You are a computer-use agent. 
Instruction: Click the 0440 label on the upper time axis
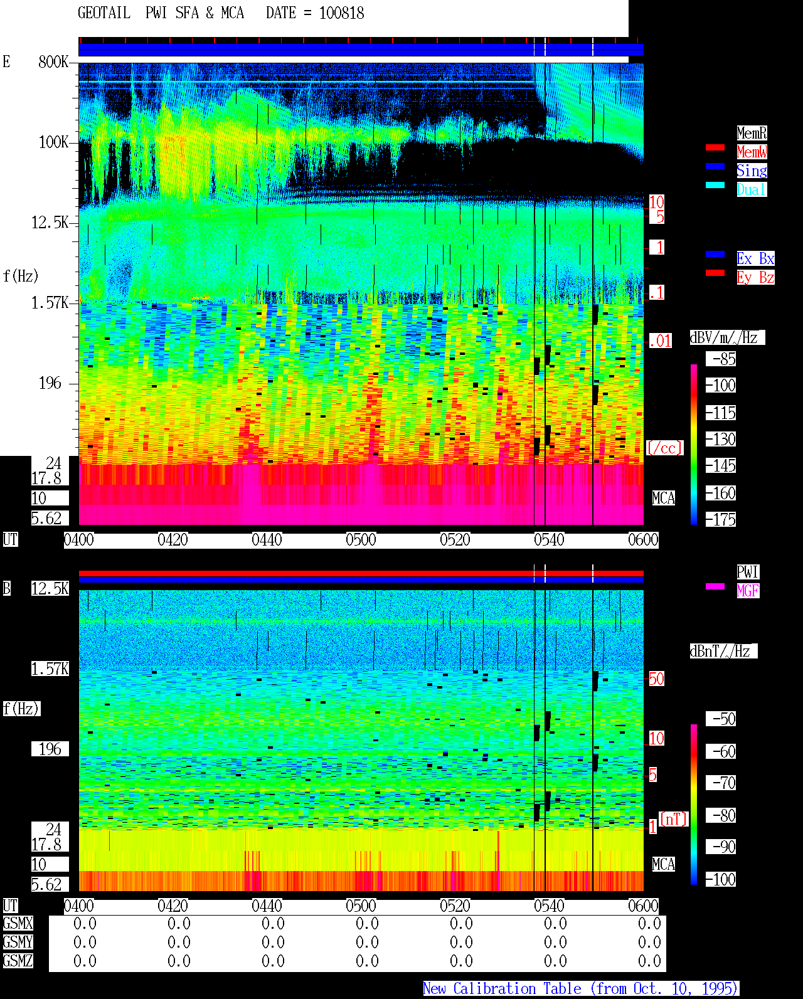267,540
